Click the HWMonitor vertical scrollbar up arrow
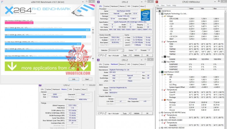 tap(225, 11)
